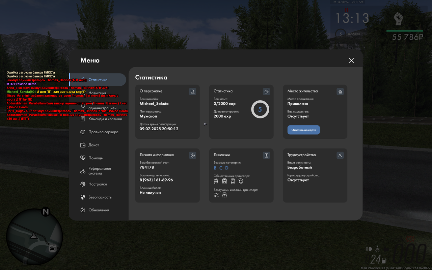Click the pickaxe icon in Трудоустройство card
432x270 pixels.
340,155
